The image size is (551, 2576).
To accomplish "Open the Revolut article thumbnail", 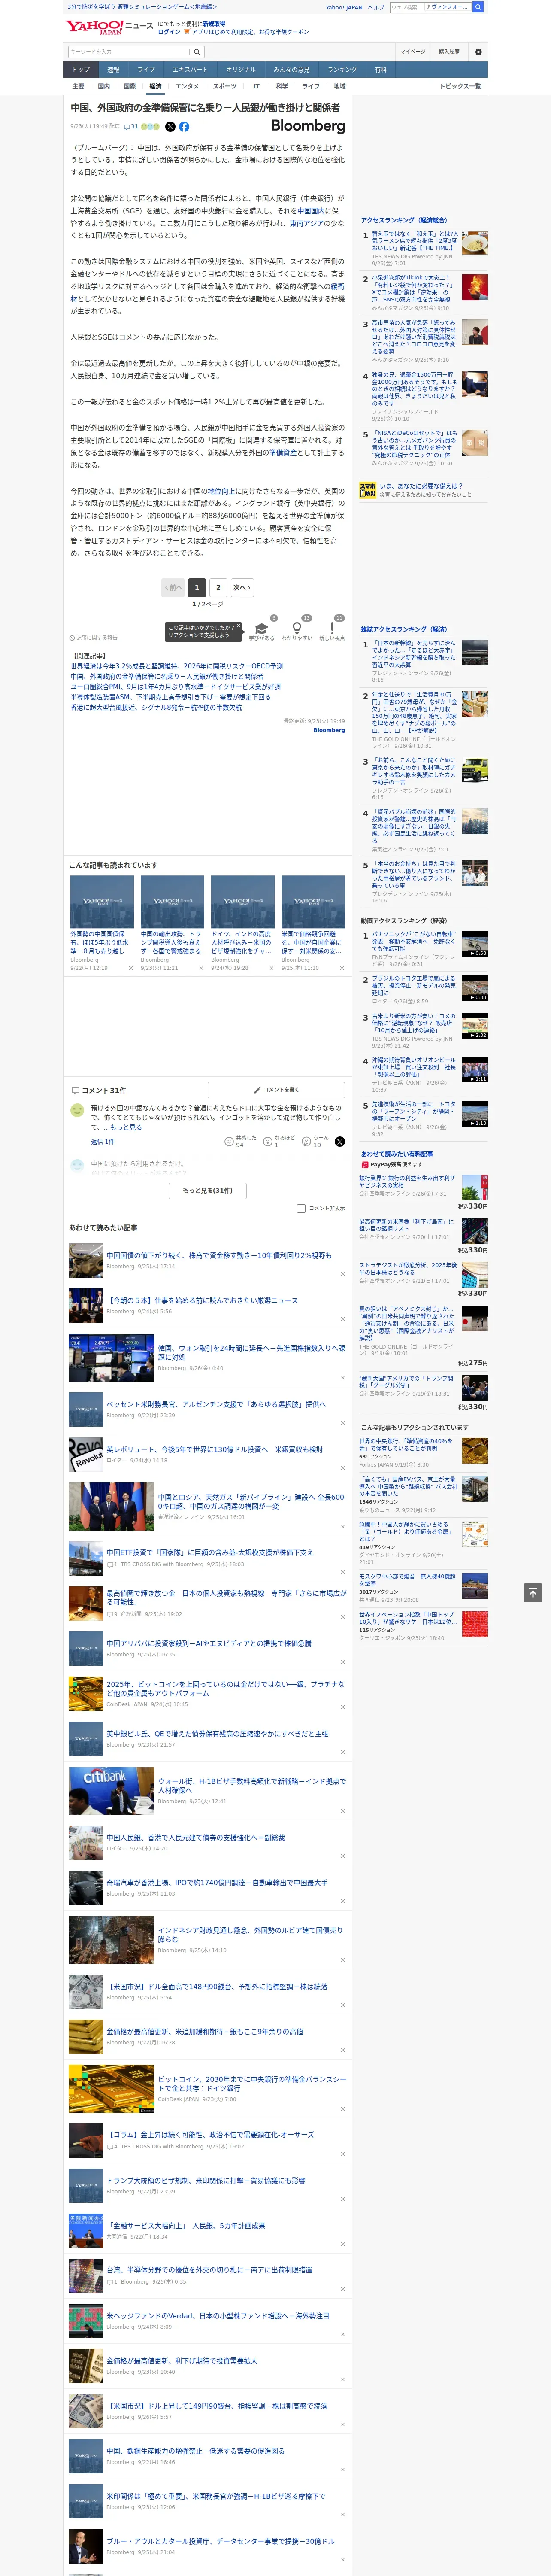I will tap(85, 1454).
